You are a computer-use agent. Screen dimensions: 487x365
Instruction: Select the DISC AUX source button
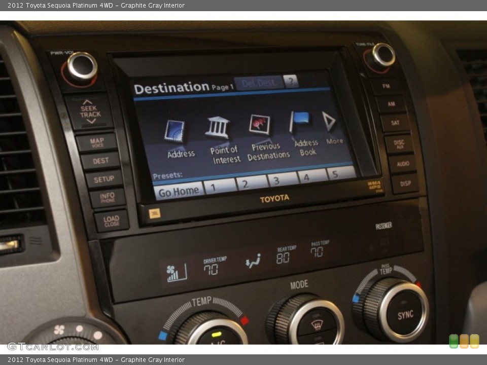399,144
